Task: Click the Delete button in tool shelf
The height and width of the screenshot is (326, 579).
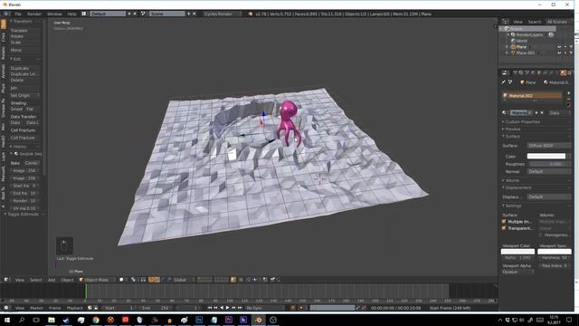Action: [x=24, y=81]
